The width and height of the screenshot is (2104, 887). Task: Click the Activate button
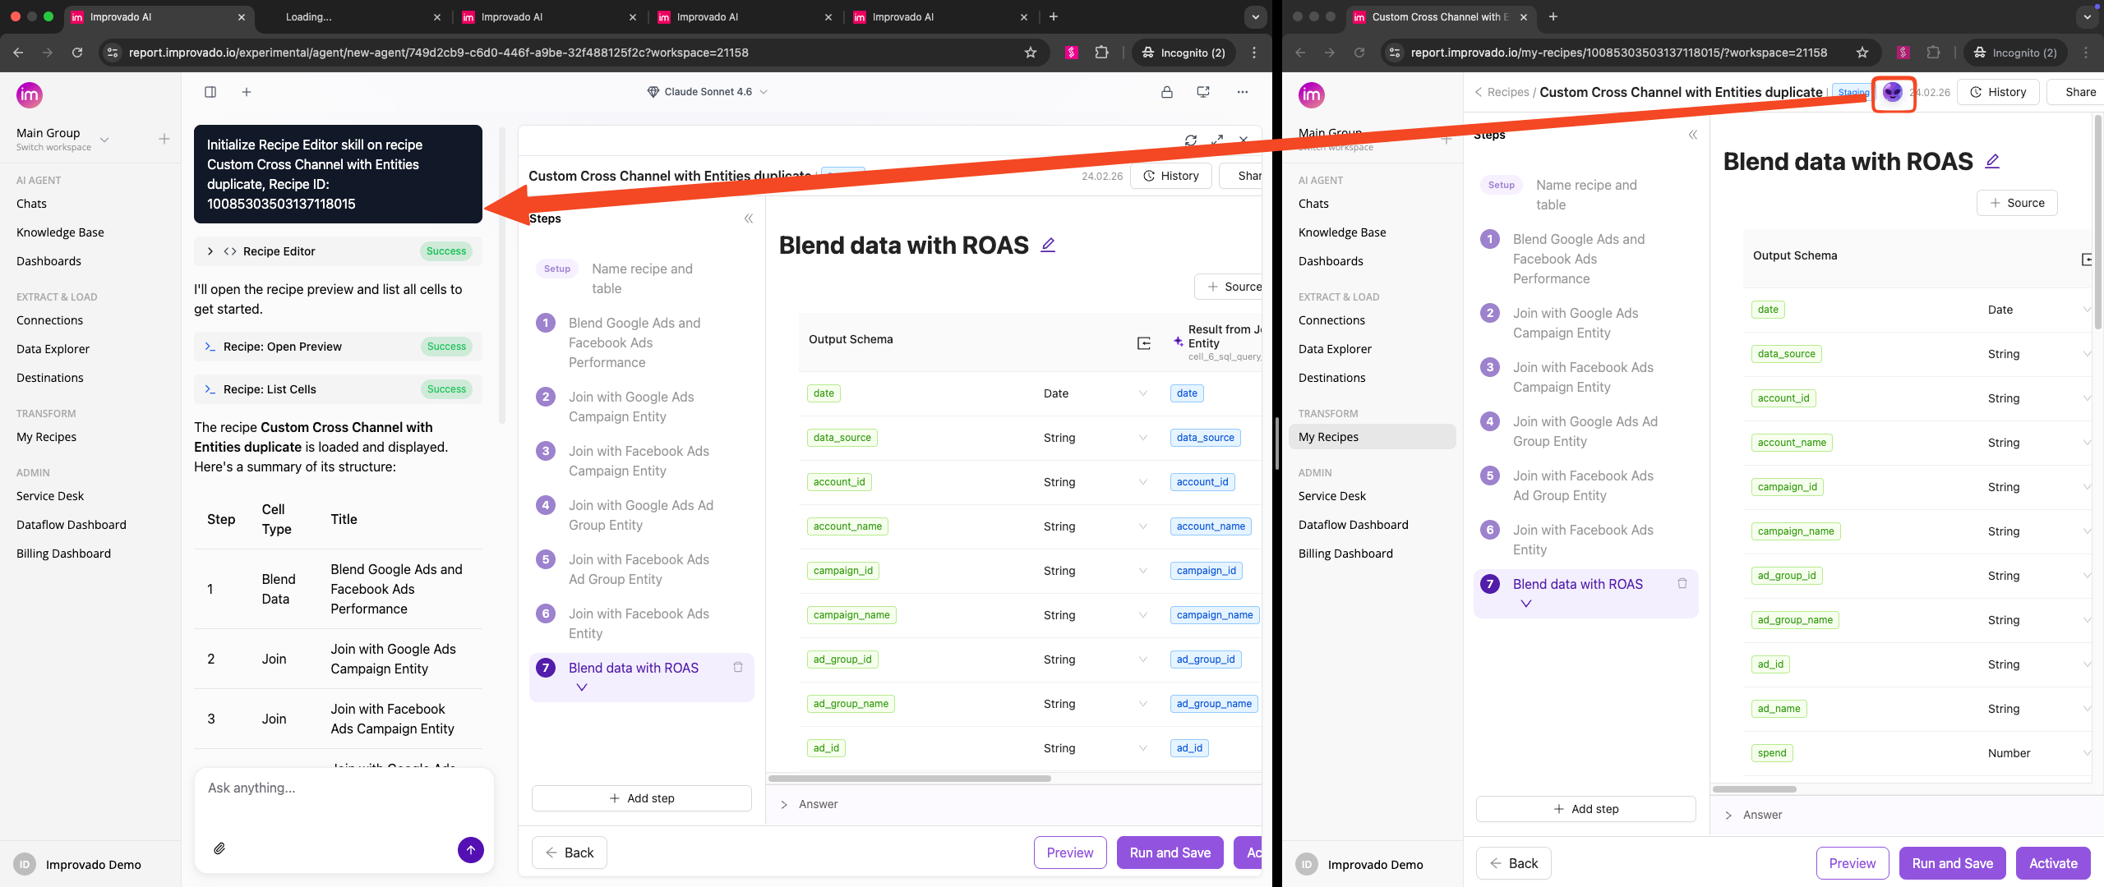tap(2053, 863)
